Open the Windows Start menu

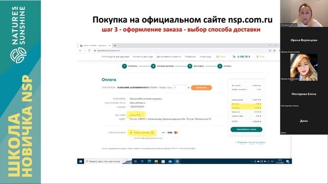coord(80,162)
